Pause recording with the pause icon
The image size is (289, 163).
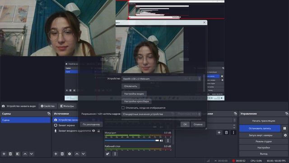(285, 128)
